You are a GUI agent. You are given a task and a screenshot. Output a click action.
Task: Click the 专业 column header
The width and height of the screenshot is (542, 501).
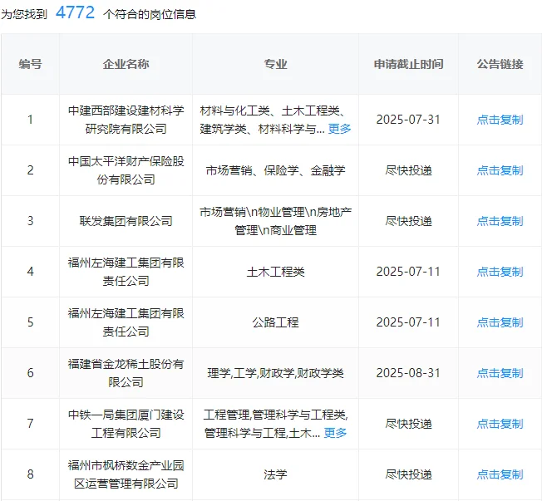click(x=275, y=64)
